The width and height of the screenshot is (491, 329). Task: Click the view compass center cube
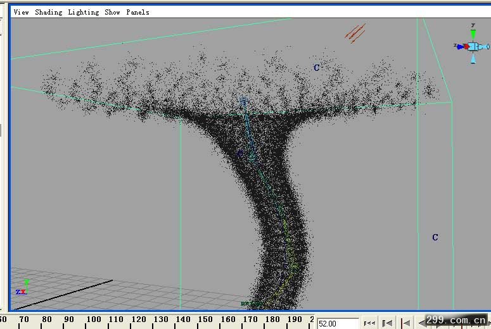(473, 47)
